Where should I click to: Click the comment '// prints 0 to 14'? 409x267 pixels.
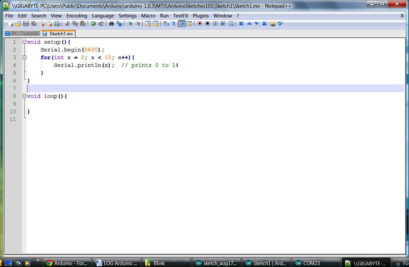click(x=150, y=65)
